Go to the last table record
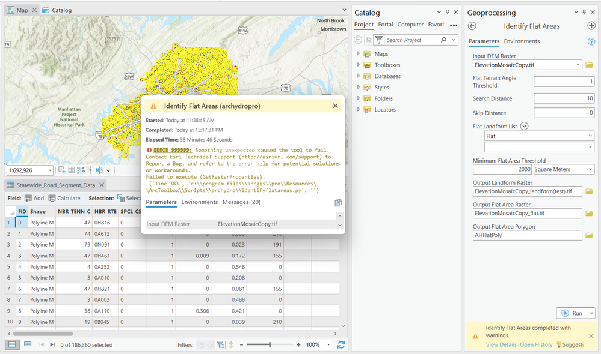Screen dimensions: 601x354 (x=52, y=344)
